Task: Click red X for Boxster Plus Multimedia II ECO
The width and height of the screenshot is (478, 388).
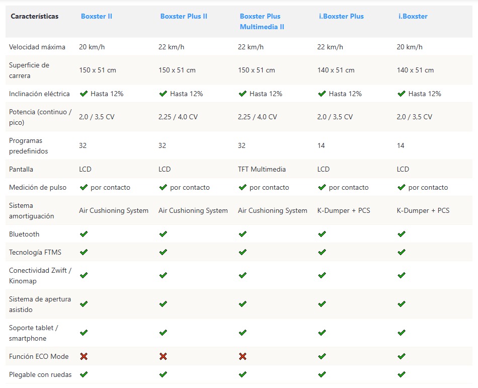Action: click(x=243, y=356)
